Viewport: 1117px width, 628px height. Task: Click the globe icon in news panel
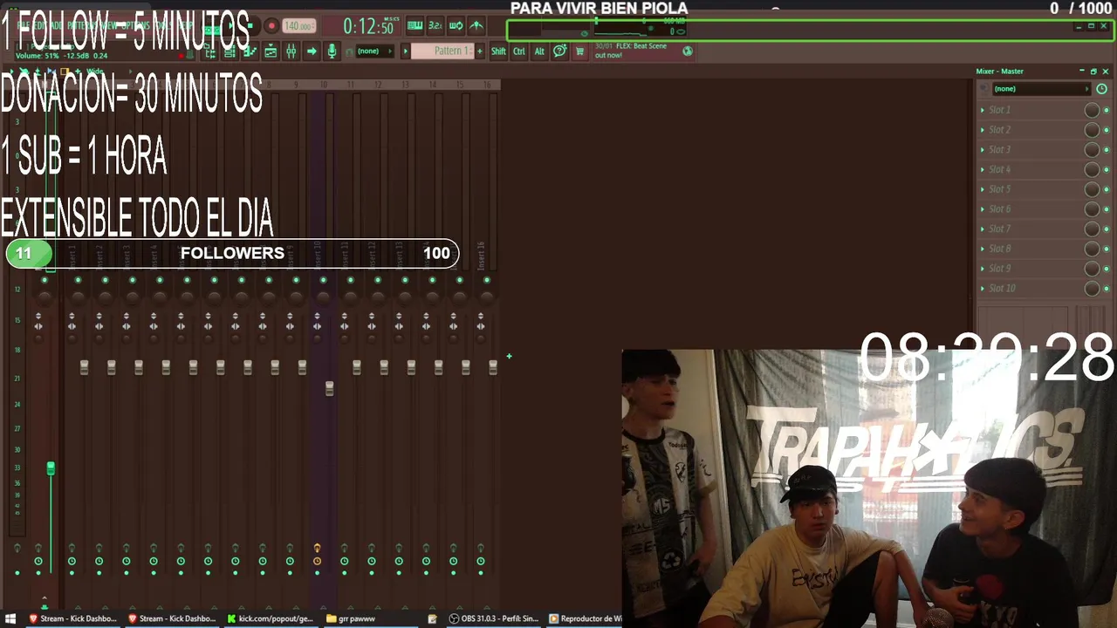(x=688, y=51)
